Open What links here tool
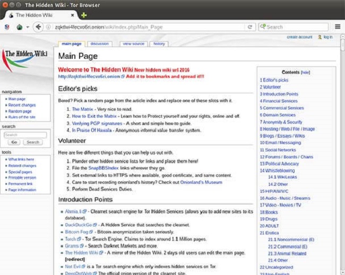Viewport: 345px width, 275px height. [21, 159]
